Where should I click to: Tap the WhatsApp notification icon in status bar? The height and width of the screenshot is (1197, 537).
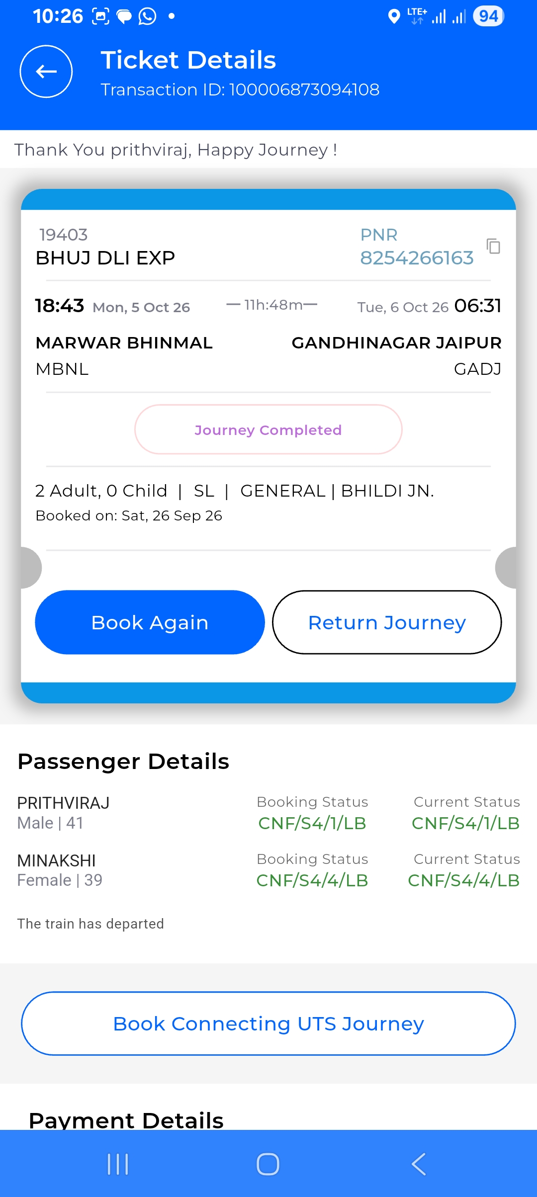pos(147,16)
